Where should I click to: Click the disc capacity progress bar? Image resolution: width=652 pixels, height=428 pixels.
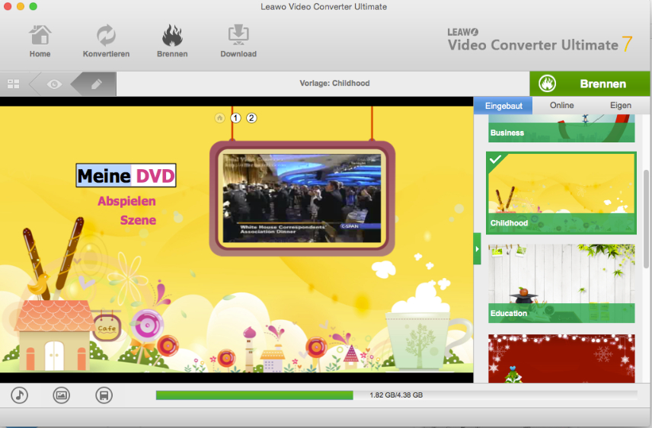[397, 395]
